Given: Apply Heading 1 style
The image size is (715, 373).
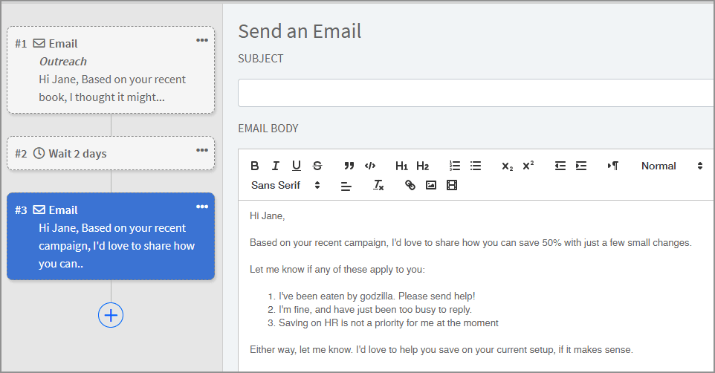Looking at the screenshot, I should point(401,166).
